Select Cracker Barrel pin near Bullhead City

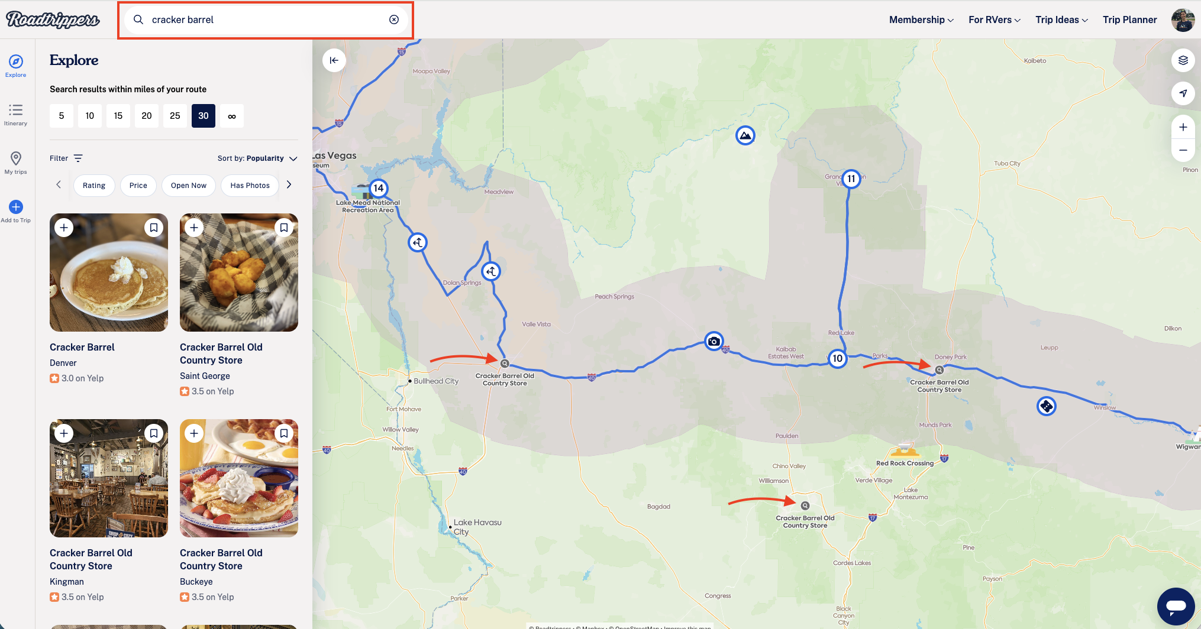(x=505, y=364)
